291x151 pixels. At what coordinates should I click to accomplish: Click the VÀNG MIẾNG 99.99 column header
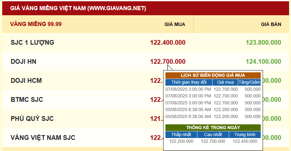(36, 24)
